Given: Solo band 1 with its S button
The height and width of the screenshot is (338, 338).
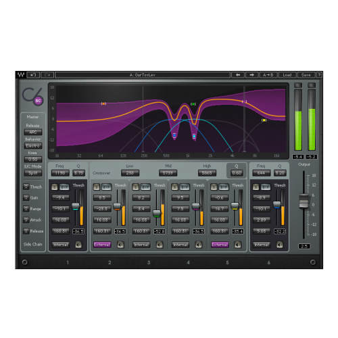Looking at the screenshot, I should [x=54, y=187].
